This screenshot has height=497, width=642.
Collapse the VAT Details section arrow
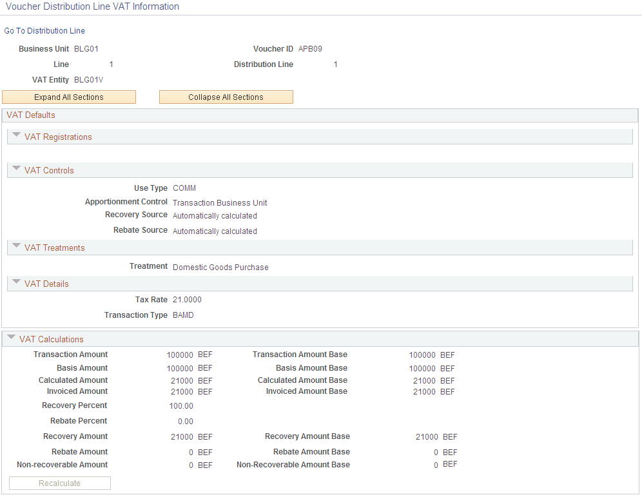pos(16,283)
